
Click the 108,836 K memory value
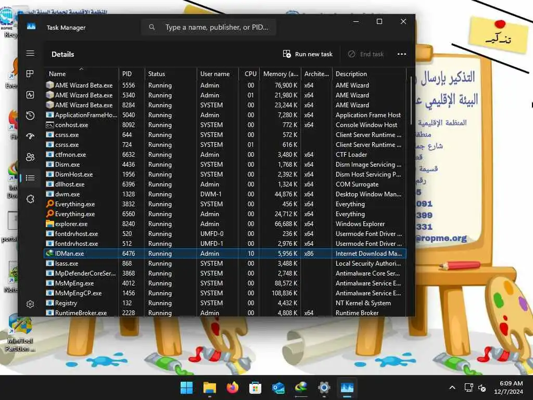pyautogui.click(x=284, y=293)
